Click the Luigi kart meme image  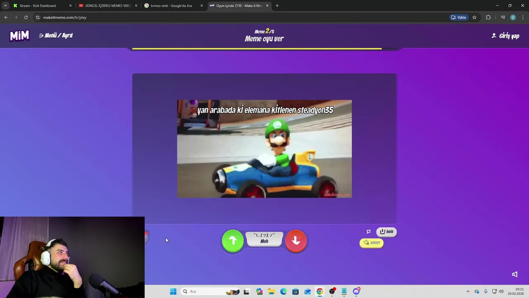click(264, 149)
